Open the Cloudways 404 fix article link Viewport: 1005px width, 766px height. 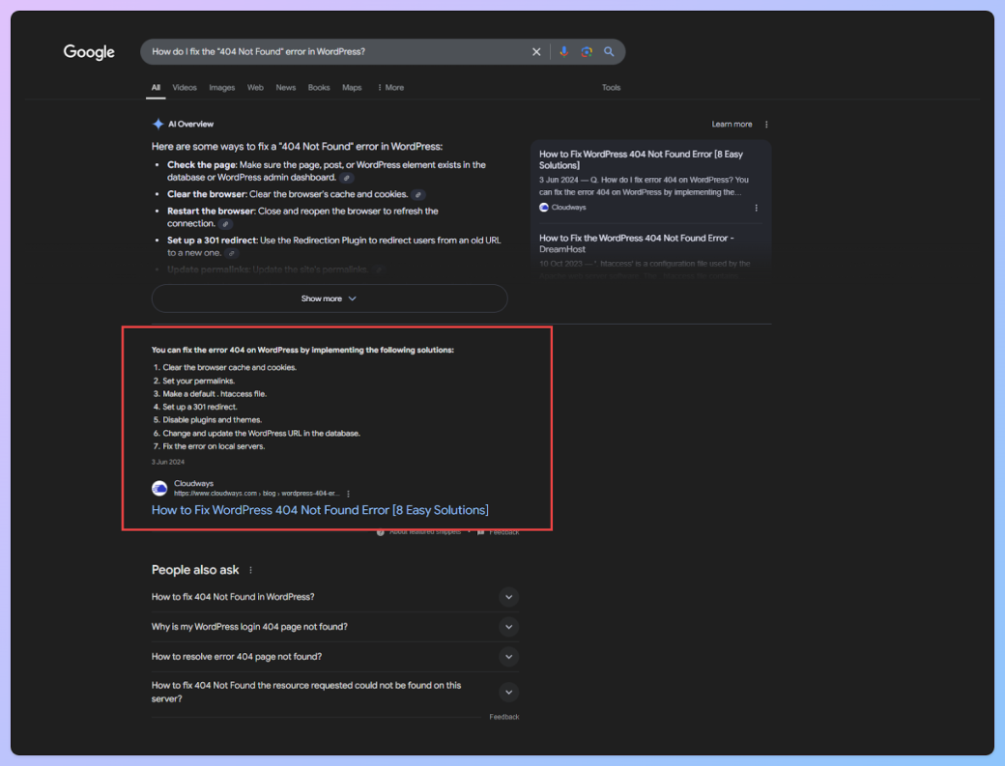click(x=319, y=510)
